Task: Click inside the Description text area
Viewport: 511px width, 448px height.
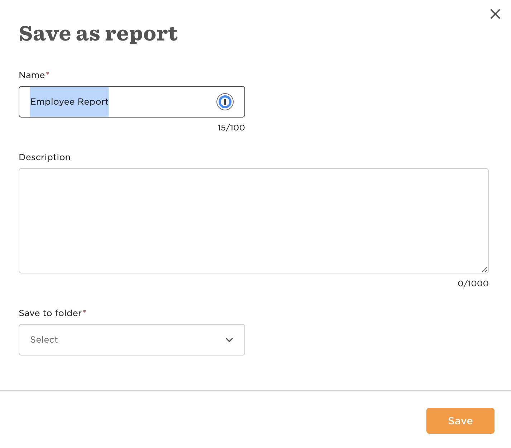Action: click(253, 220)
